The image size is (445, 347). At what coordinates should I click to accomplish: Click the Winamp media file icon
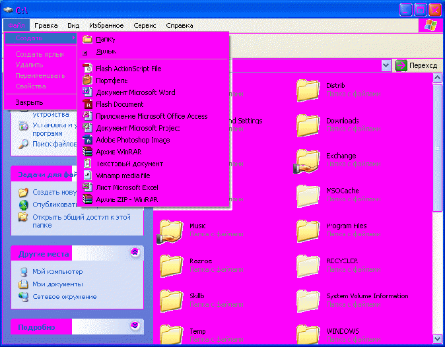click(x=87, y=175)
